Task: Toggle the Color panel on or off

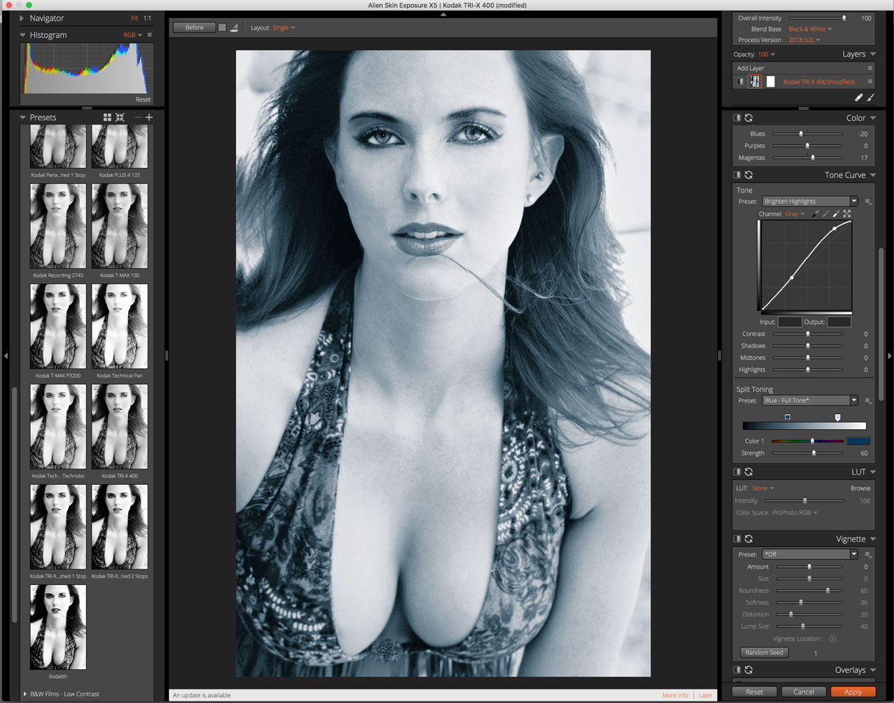Action: 737,118
